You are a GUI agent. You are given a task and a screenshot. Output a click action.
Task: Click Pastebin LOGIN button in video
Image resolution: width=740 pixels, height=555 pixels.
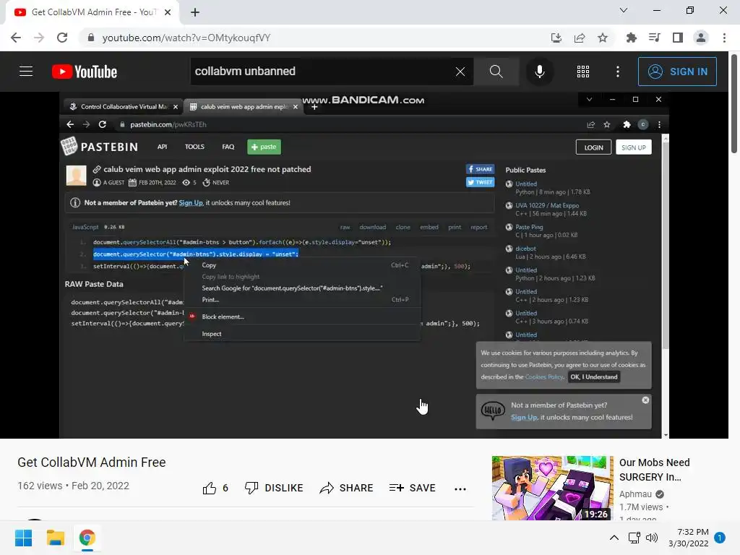[x=593, y=147]
